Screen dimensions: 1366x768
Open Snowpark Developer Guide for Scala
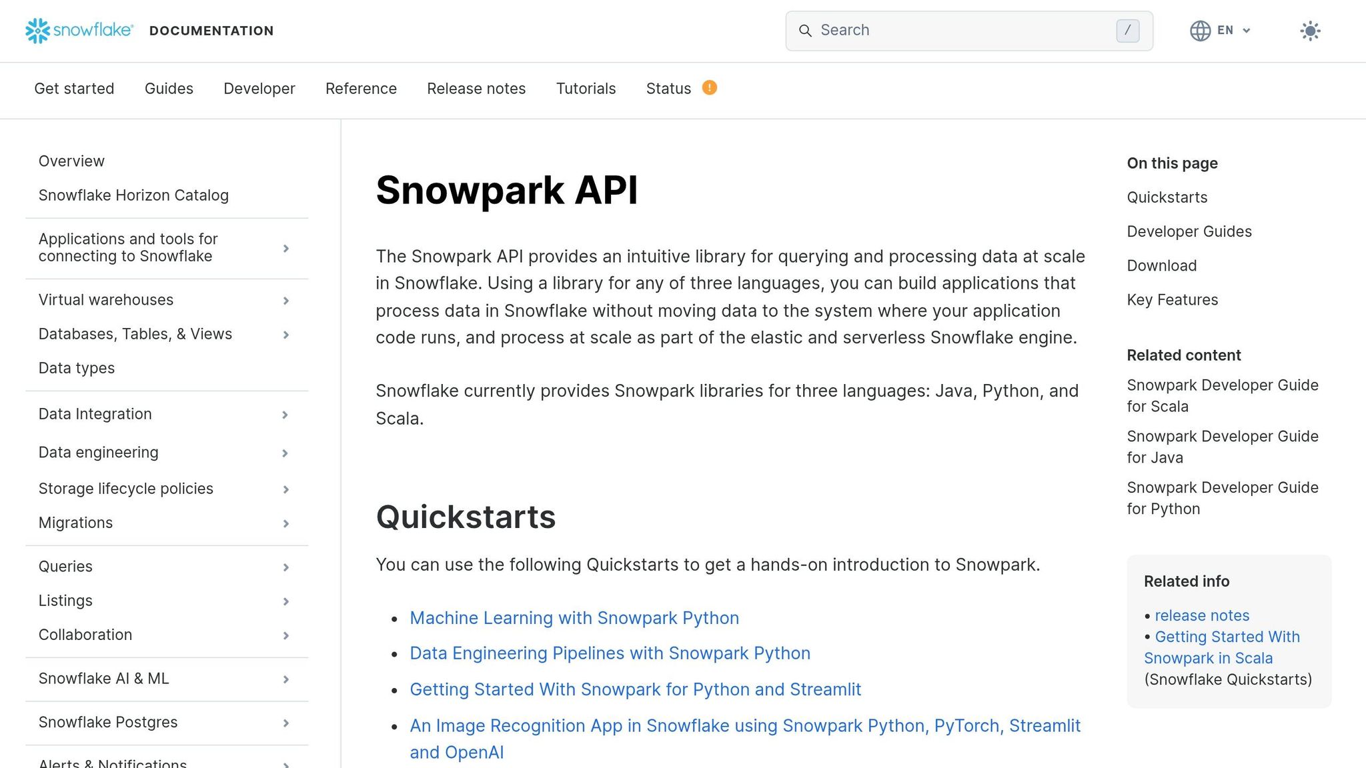click(x=1223, y=396)
